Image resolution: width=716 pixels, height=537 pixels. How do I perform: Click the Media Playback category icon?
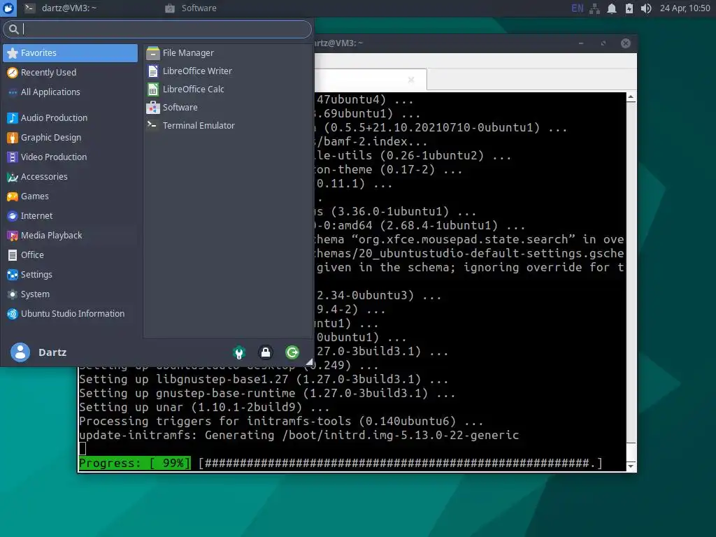click(x=13, y=236)
